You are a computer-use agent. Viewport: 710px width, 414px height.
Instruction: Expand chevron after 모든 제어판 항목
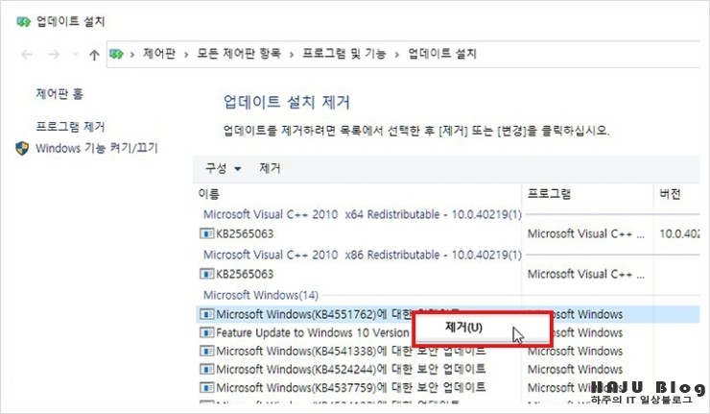click(x=291, y=55)
